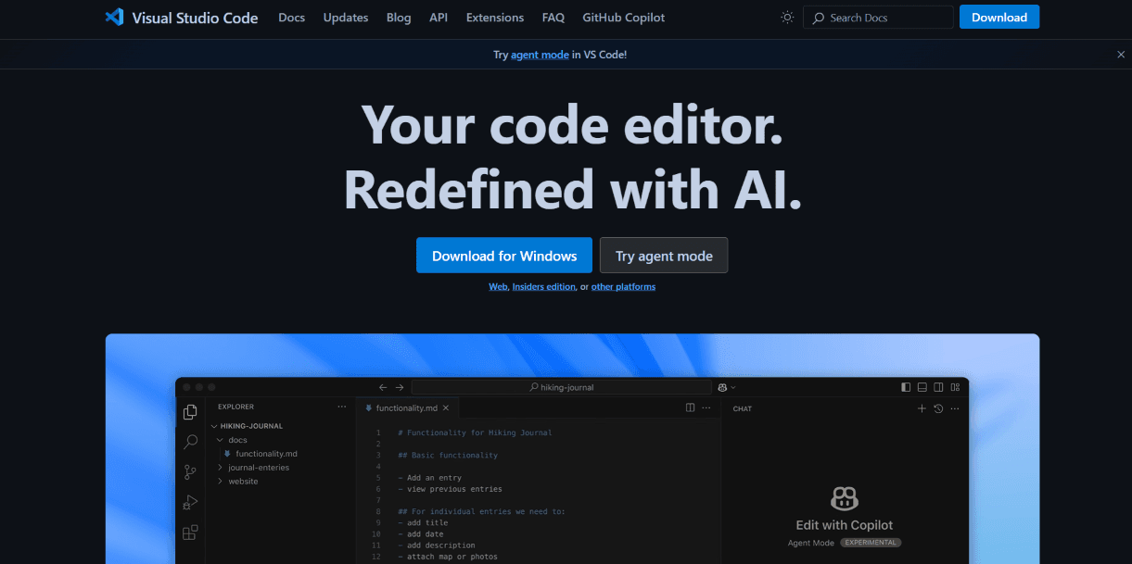
Task: Click the back arrow in editor title bar
Action: click(x=383, y=387)
